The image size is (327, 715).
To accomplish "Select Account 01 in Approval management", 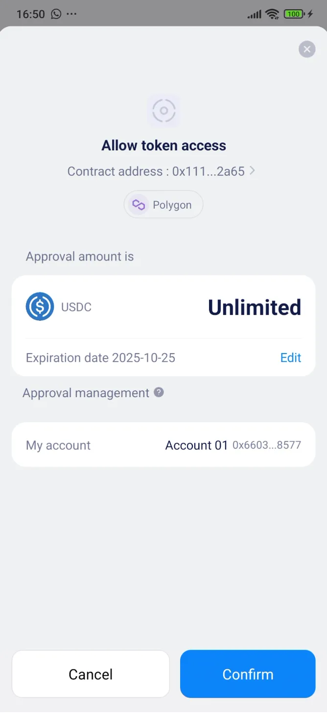I will coord(196,445).
